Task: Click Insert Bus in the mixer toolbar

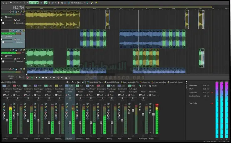Action: [146, 82]
